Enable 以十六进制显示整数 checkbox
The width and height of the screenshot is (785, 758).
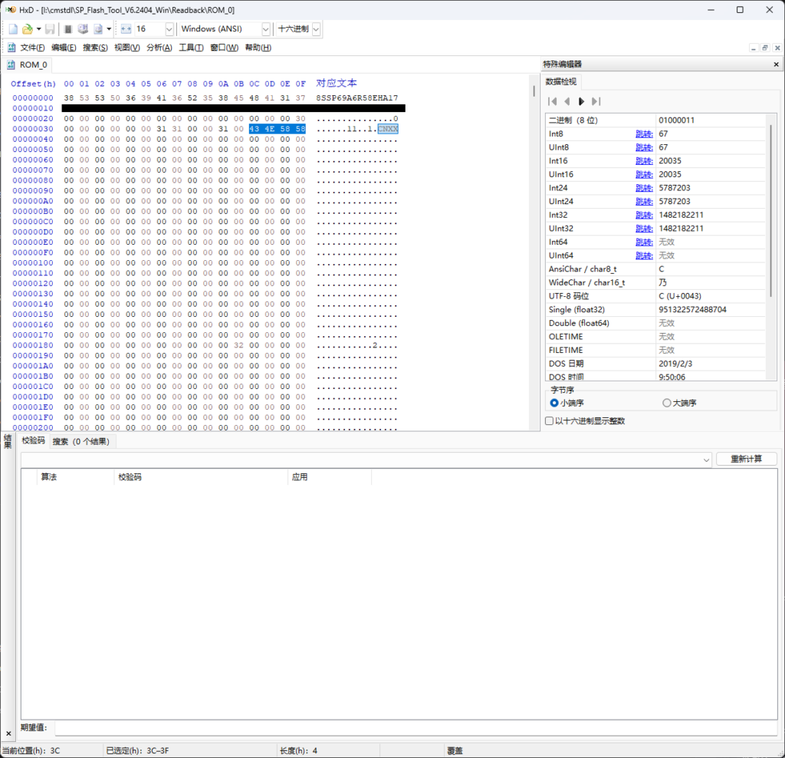(x=549, y=420)
